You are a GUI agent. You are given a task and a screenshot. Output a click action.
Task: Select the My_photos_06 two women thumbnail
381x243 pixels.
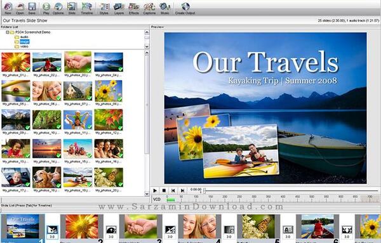[46, 91]
